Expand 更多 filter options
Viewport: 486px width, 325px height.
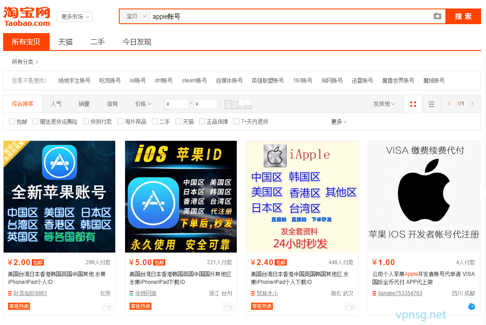click(339, 122)
